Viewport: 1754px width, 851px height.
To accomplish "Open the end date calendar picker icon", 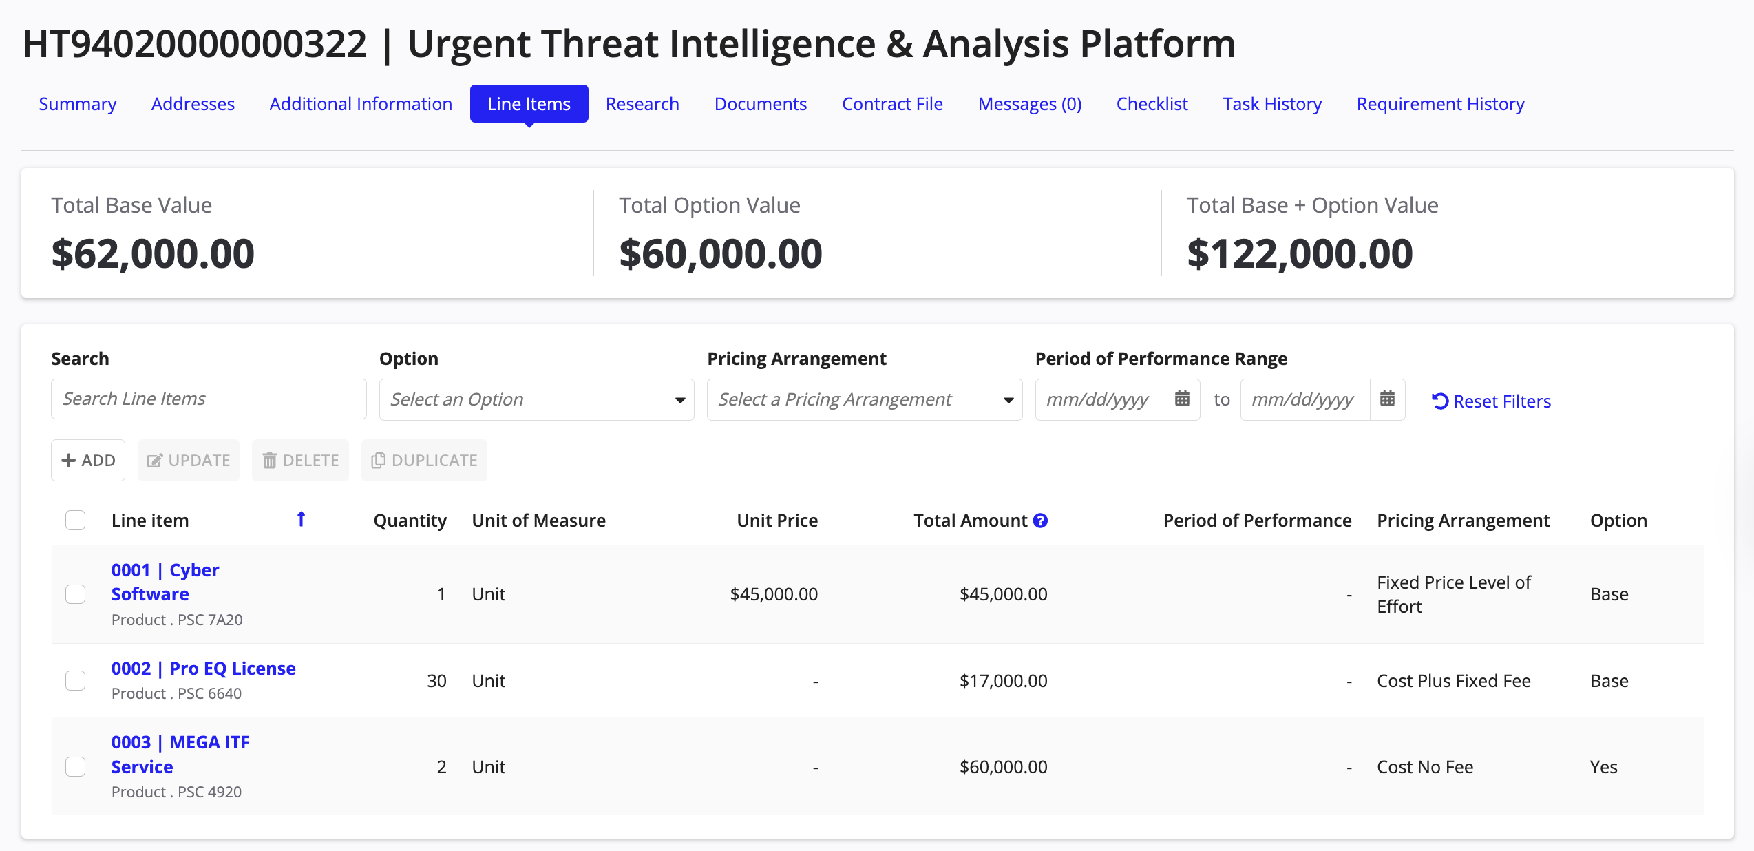I will click(x=1387, y=399).
